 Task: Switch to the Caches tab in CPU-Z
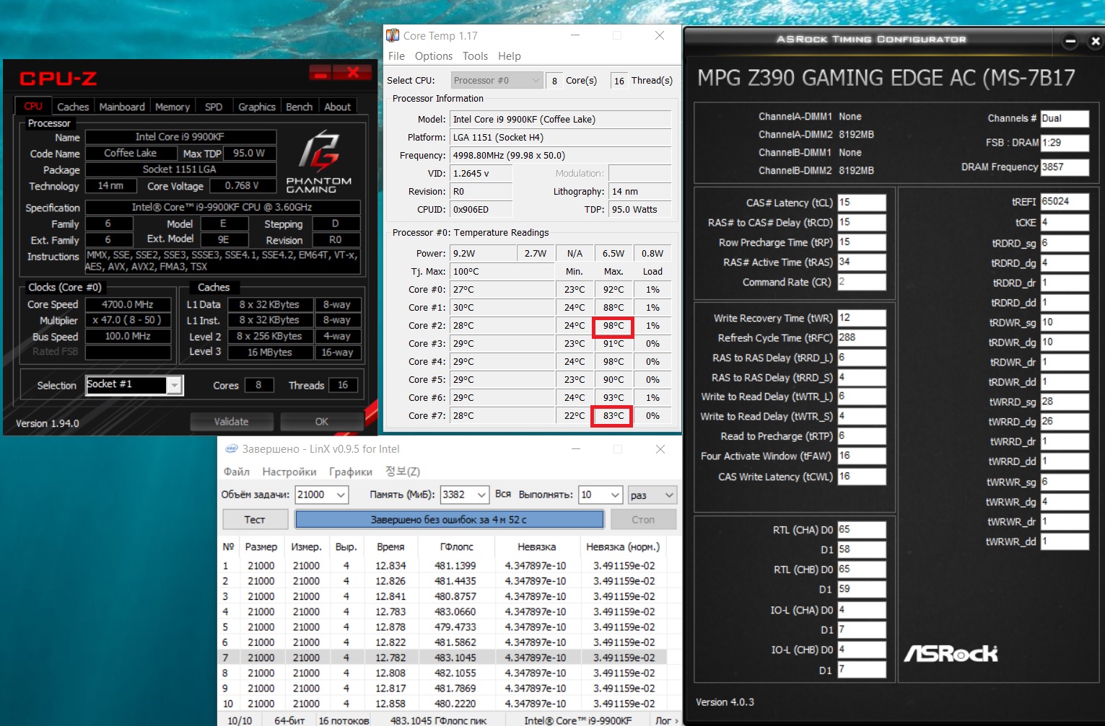[x=73, y=107]
